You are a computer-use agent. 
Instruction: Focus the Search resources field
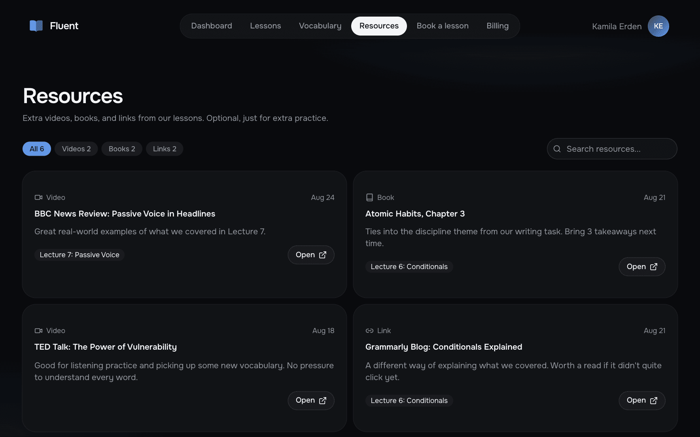612,149
